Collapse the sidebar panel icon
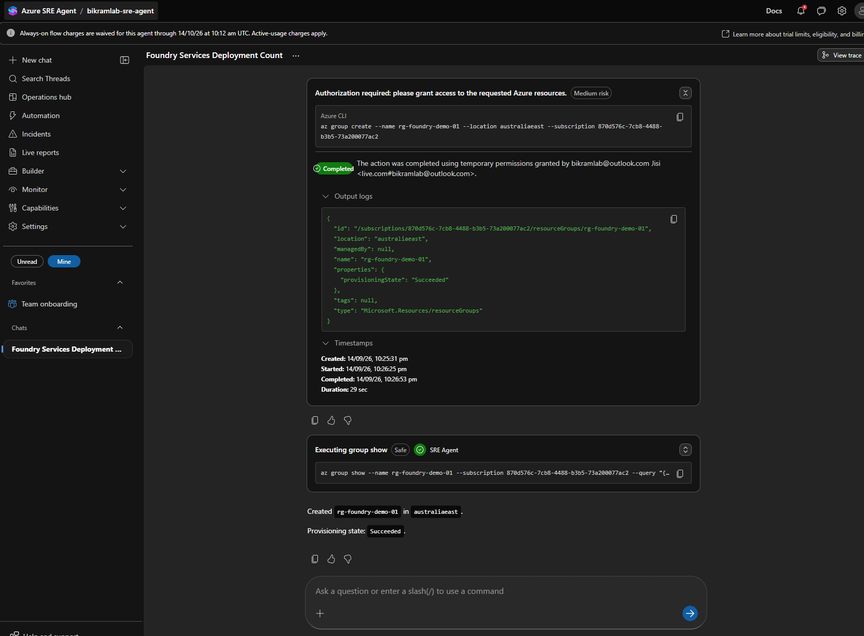 tap(125, 60)
